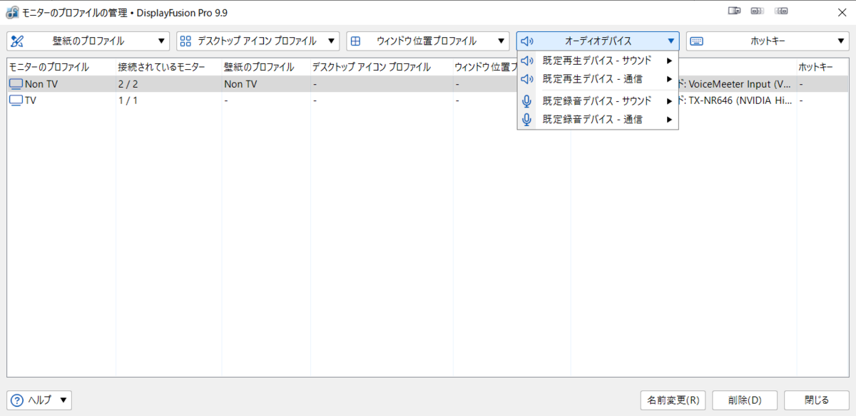Image resolution: width=856 pixels, height=416 pixels.
Task: Click the first monitor icon in the title bar
Action: coord(734,10)
